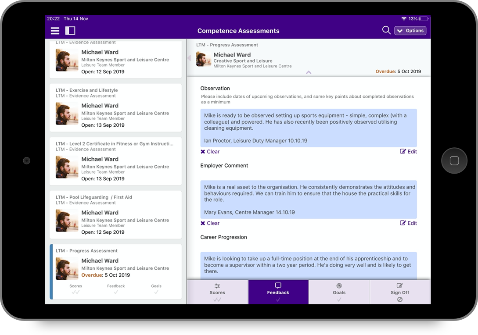
Task: Select Michael Ward's photo in Pool Lifeguarding card
Action: [67, 221]
